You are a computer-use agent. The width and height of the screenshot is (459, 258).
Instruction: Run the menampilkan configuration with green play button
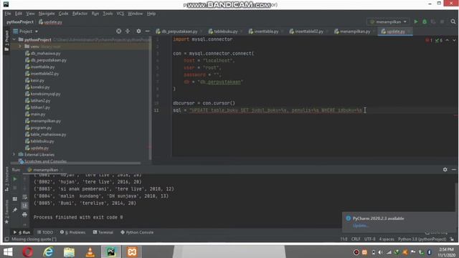(416, 21)
